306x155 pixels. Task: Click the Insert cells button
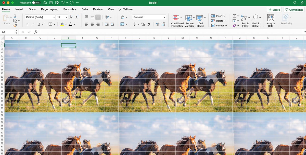click(219, 16)
